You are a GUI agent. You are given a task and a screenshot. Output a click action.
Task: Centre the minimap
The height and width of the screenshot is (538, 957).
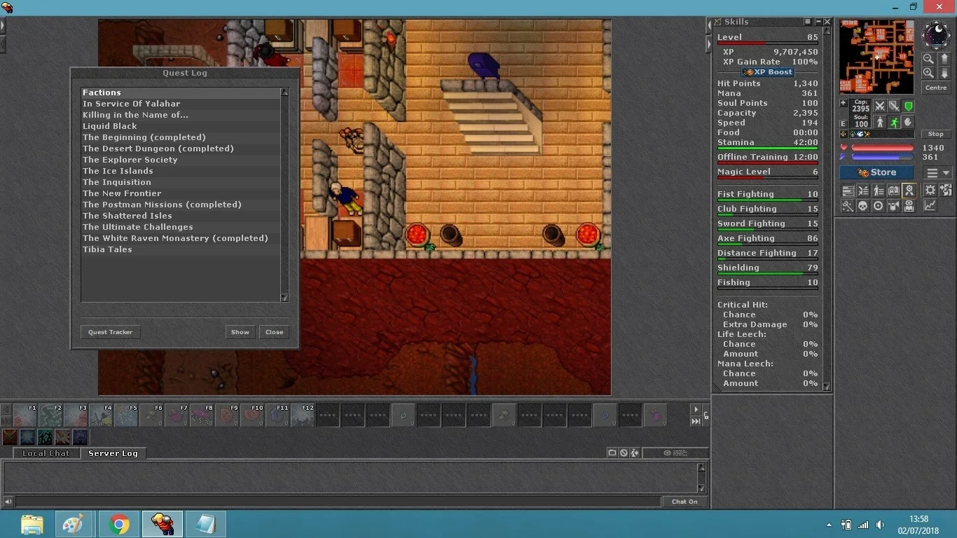point(936,88)
